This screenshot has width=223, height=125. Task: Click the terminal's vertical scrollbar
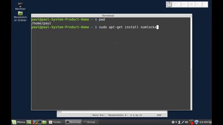pos(191,64)
